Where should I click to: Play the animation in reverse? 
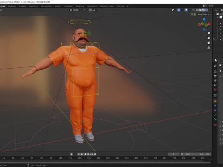click(85, 154)
